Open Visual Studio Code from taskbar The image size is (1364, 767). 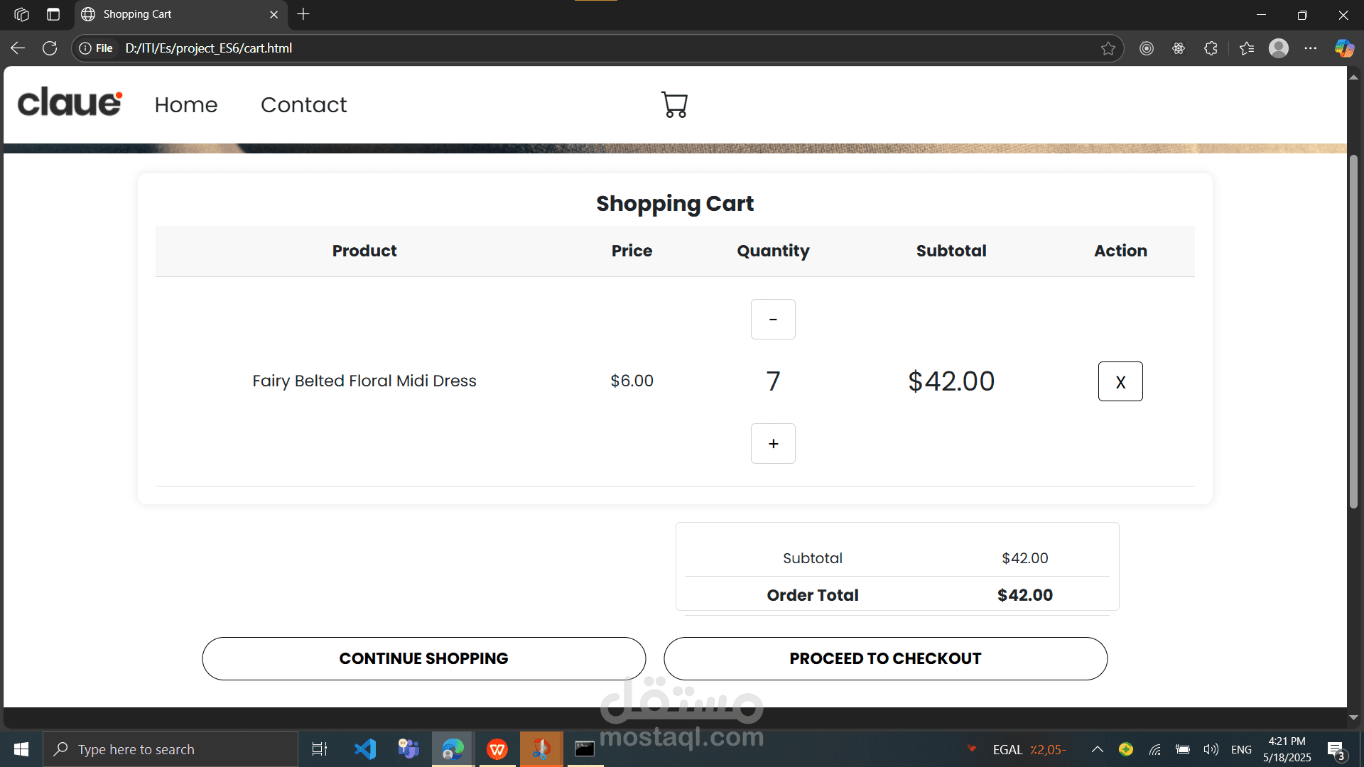pos(365,749)
